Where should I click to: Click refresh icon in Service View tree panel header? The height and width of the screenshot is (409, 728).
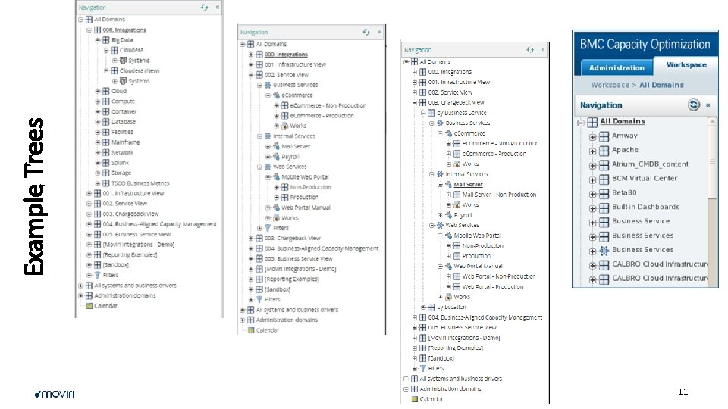[366, 32]
